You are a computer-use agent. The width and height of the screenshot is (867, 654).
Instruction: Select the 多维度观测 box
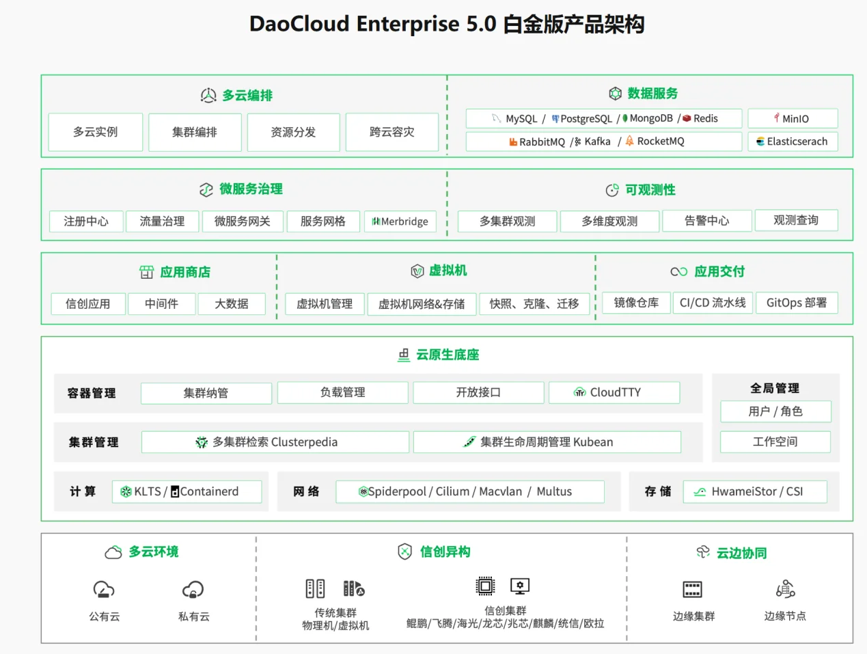click(609, 221)
